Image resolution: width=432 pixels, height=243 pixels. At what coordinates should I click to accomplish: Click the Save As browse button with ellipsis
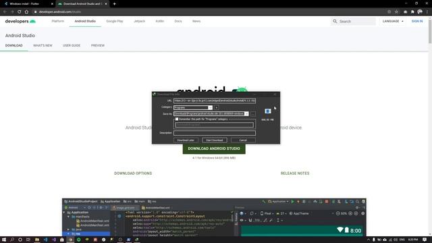pos(253,114)
